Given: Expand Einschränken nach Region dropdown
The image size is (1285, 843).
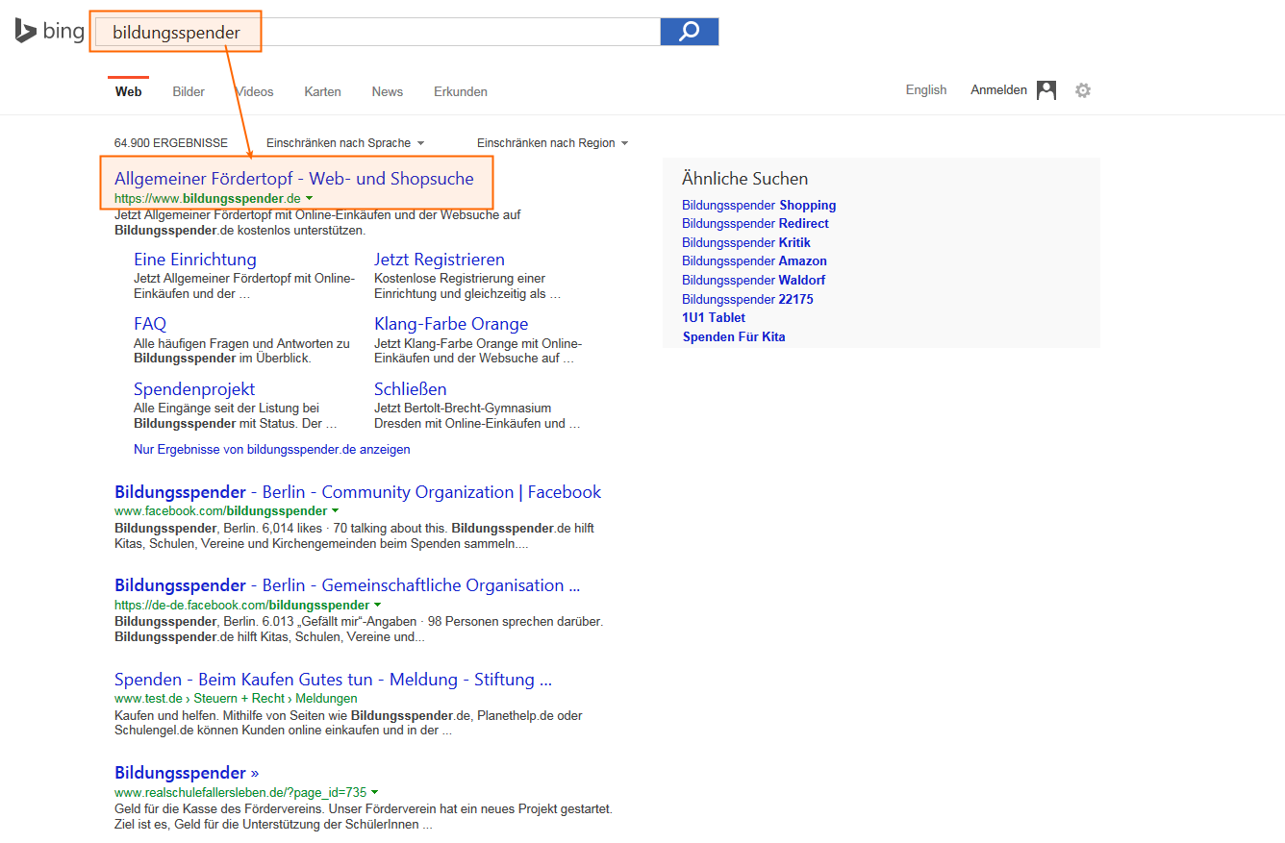Looking at the screenshot, I should tap(552, 143).
